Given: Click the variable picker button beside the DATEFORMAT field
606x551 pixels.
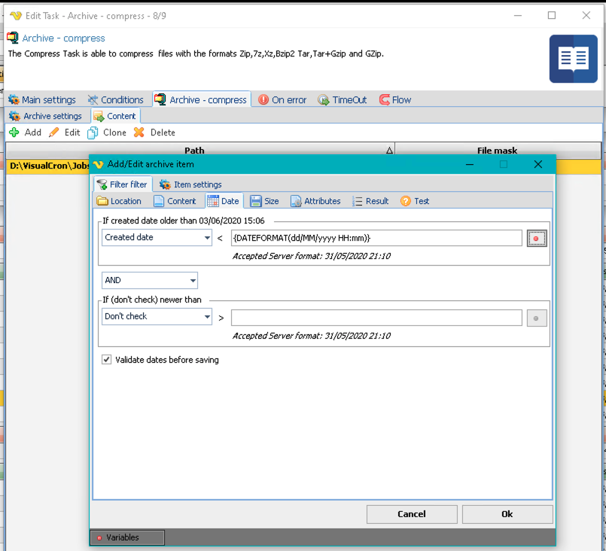Looking at the screenshot, I should point(537,238).
